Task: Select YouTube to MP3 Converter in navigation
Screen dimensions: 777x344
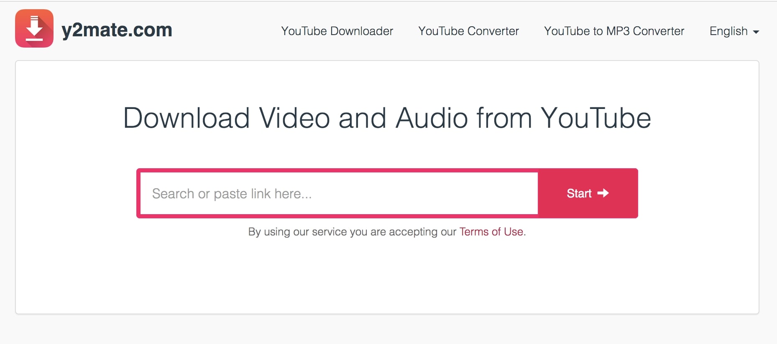Action: click(614, 31)
